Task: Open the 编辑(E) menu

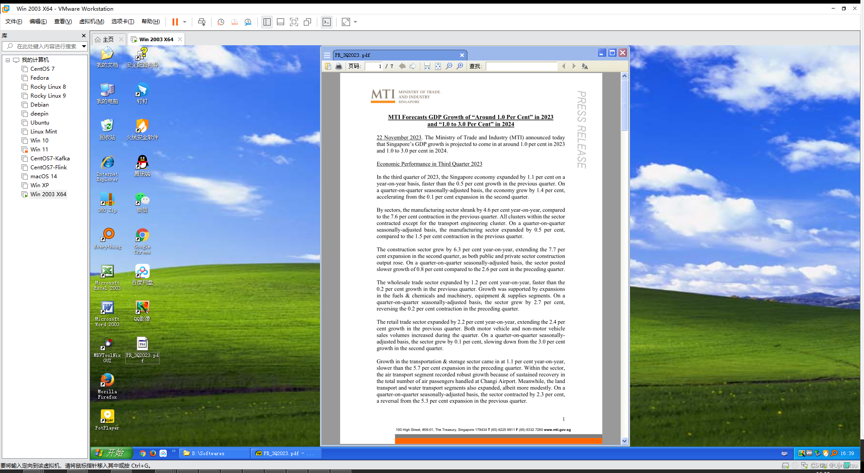Action: [38, 21]
